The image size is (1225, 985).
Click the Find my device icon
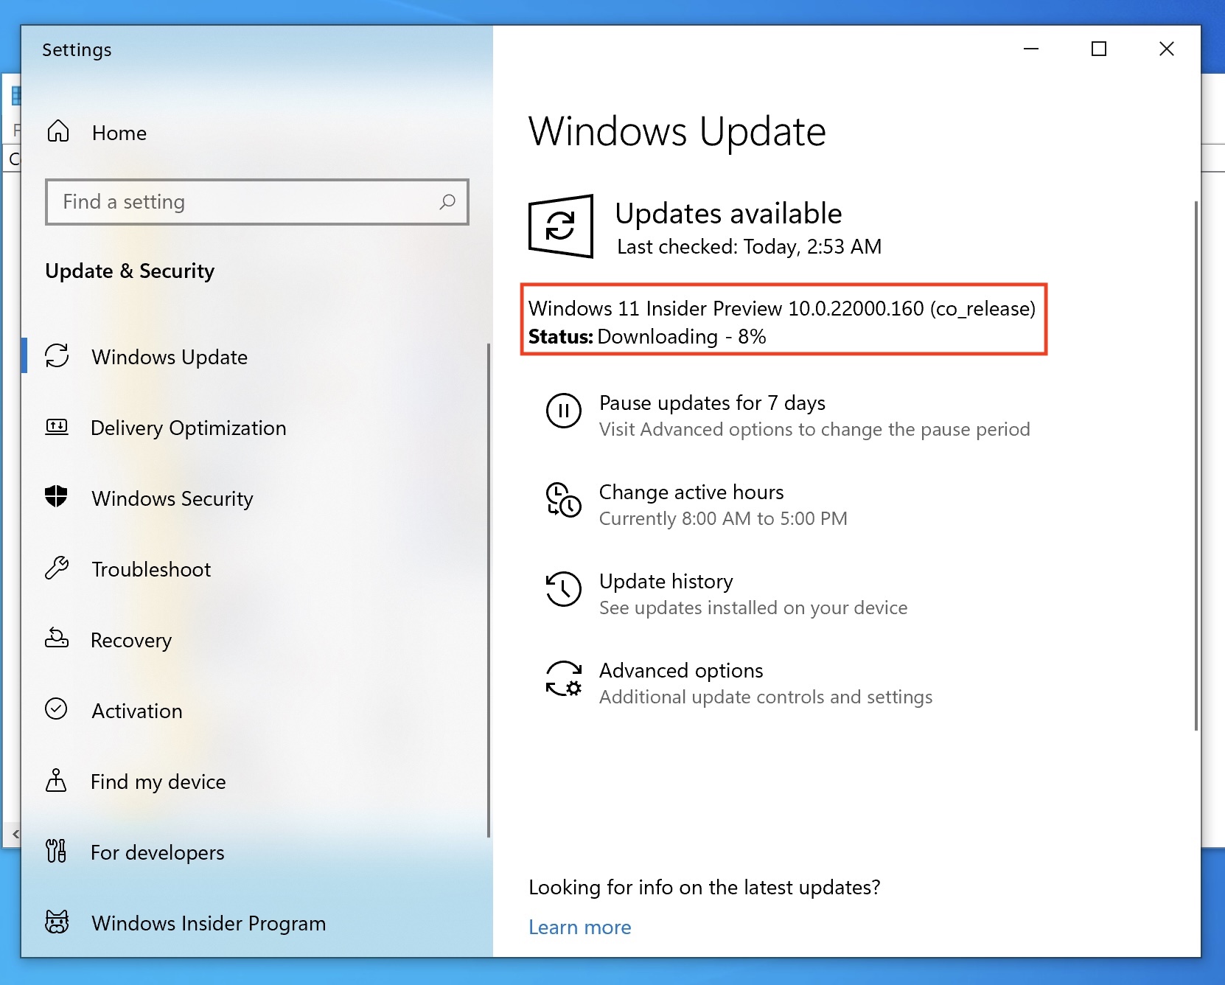point(56,779)
